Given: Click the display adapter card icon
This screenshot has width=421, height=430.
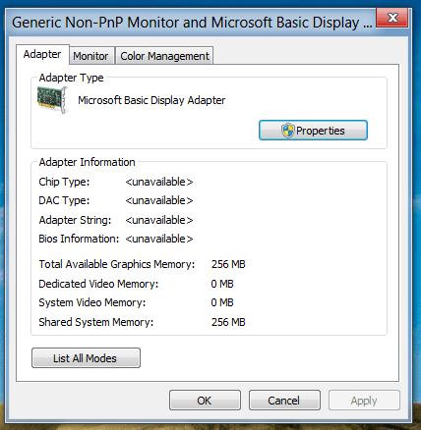Looking at the screenshot, I should [52, 100].
